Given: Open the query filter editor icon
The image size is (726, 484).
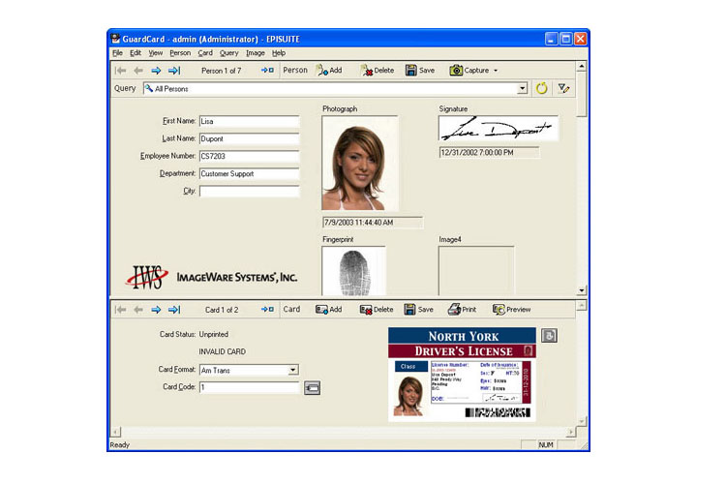Looking at the screenshot, I should (x=563, y=88).
